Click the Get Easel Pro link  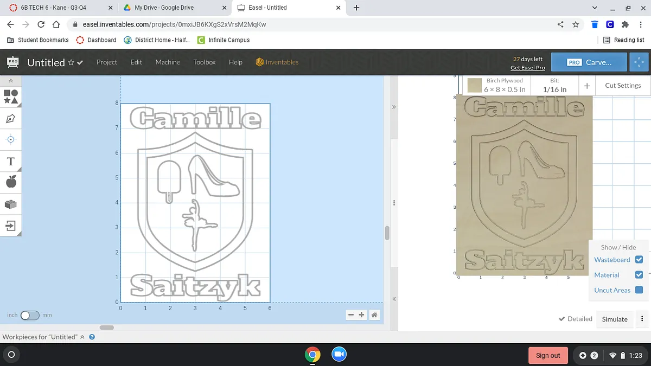[x=527, y=68]
